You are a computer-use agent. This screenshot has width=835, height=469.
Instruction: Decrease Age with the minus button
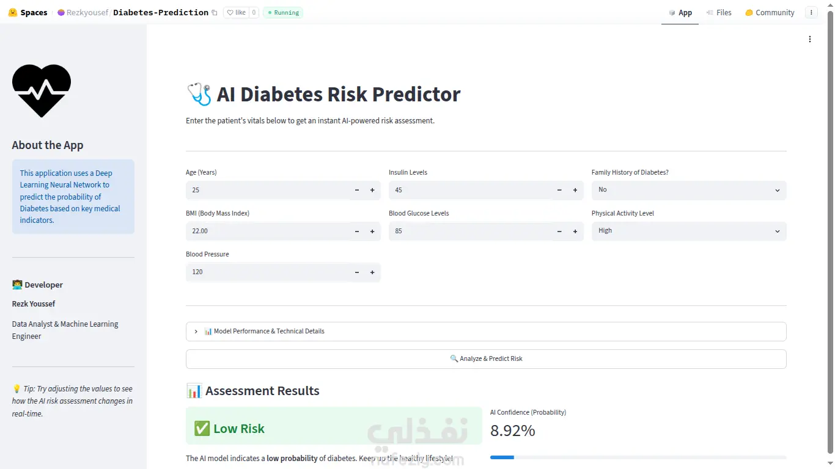pyautogui.click(x=357, y=191)
